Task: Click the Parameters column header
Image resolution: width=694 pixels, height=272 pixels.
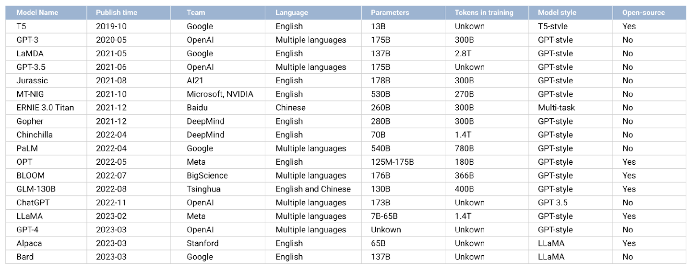Action: [x=403, y=13]
